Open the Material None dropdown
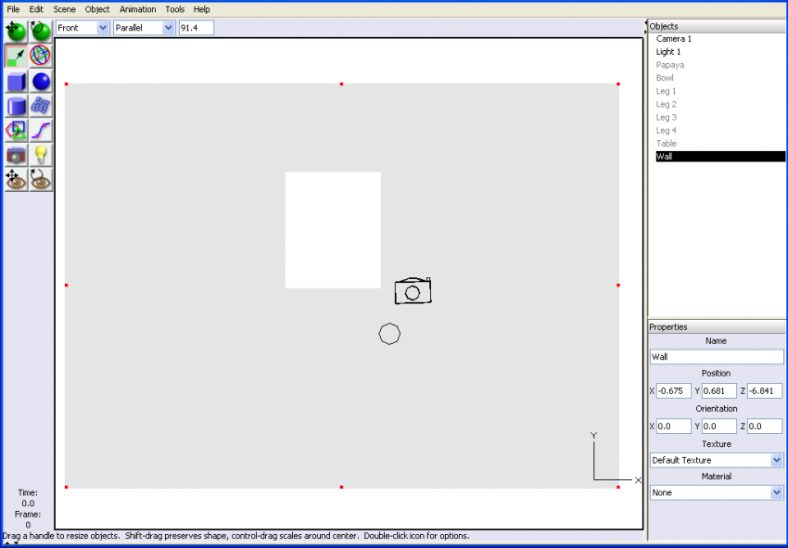 (x=777, y=492)
